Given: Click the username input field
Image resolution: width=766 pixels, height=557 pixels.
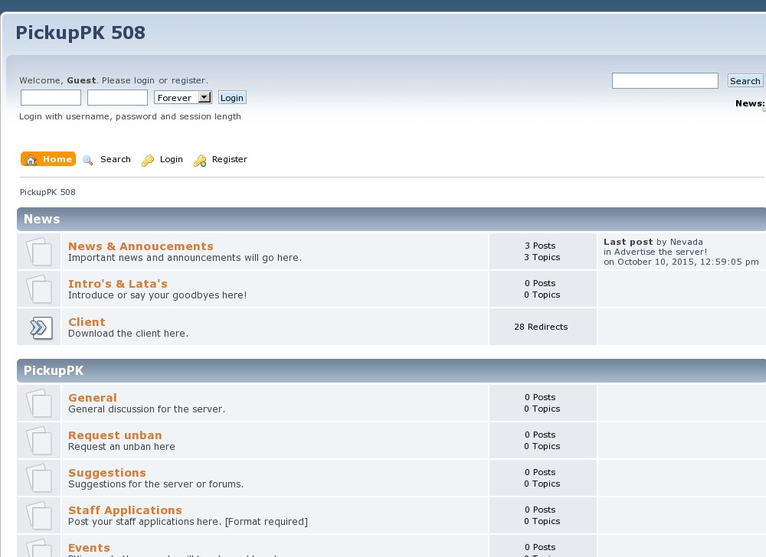Looking at the screenshot, I should pyautogui.click(x=51, y=98).
